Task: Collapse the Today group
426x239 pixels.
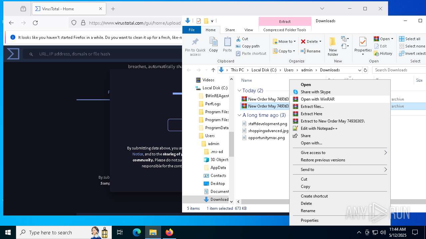Action: tap(239, 91)
